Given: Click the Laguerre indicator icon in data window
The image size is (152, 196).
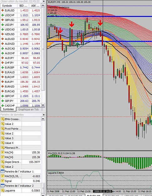Looking at the screenshot, I should (3, 190).
